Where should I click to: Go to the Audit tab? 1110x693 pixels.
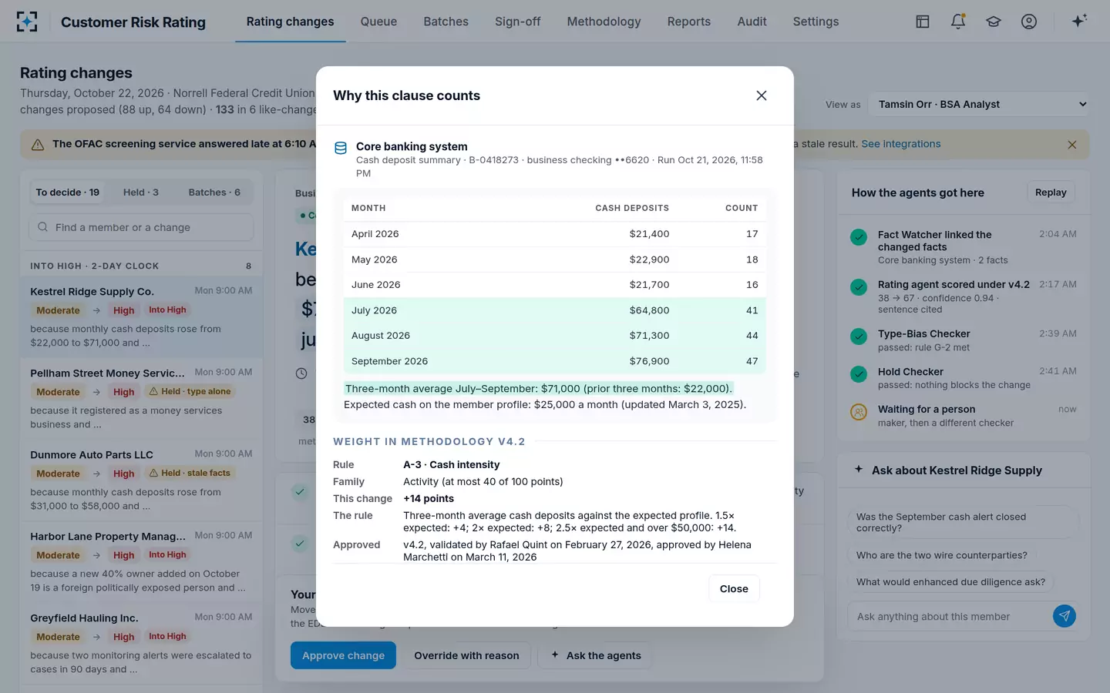752,22
